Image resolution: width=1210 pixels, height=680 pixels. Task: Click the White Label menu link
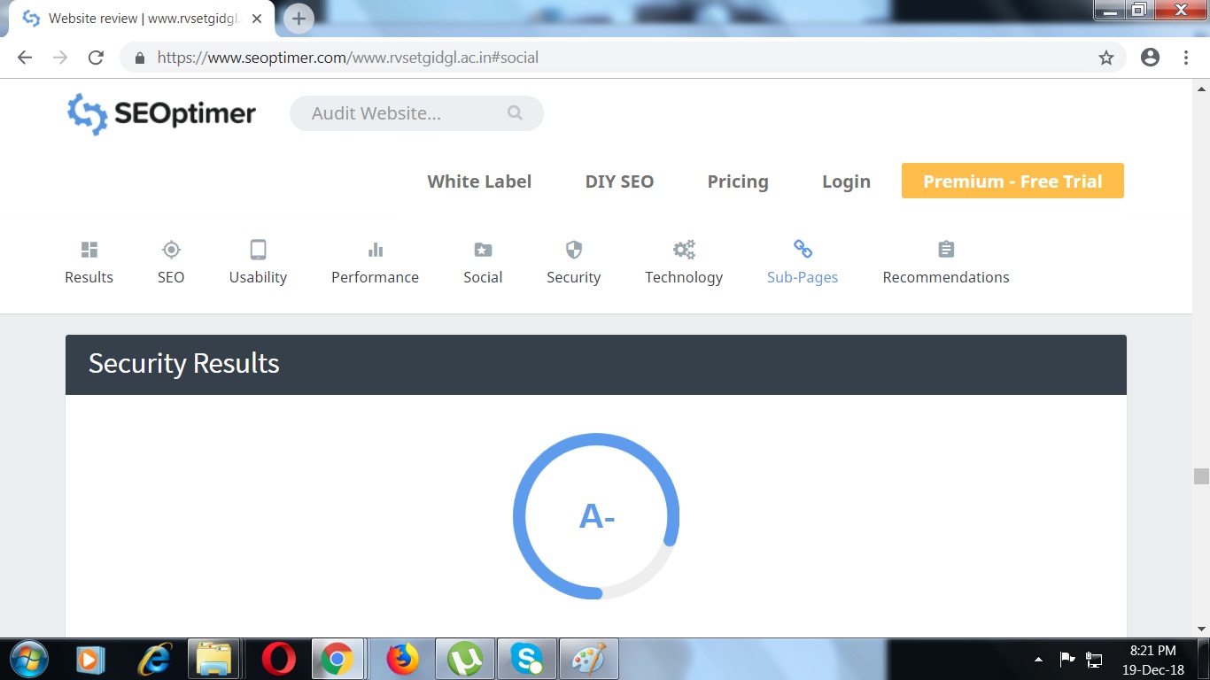point(479,182)
